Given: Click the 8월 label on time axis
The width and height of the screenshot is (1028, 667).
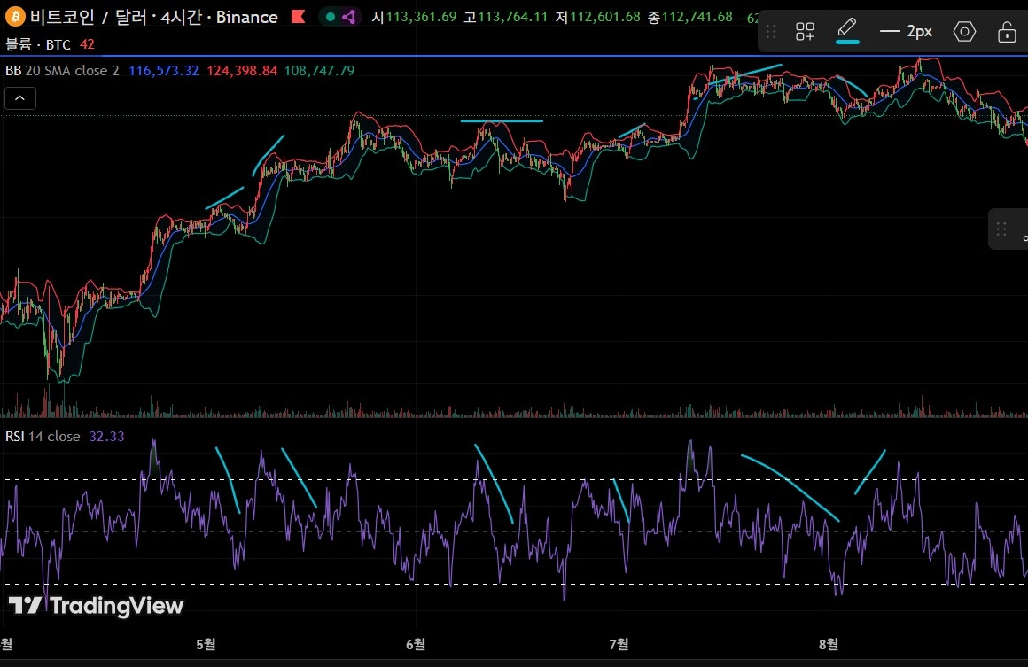Looking at the screenshot, I should pyautogui.click(x=829, y=644).
